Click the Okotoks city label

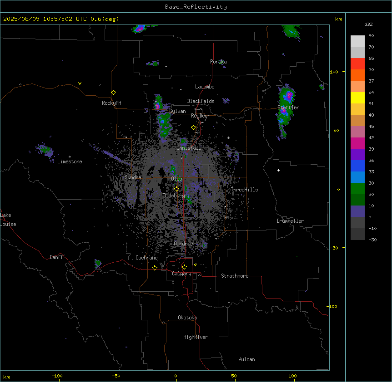187,318
